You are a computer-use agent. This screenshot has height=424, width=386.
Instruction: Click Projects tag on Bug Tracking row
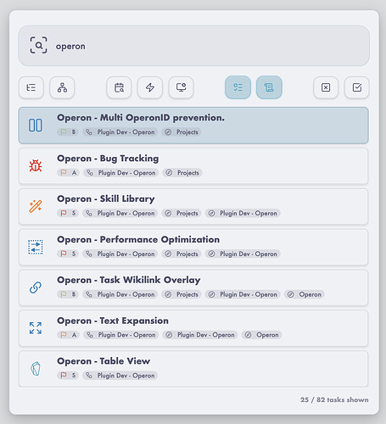tap(182, 173)
